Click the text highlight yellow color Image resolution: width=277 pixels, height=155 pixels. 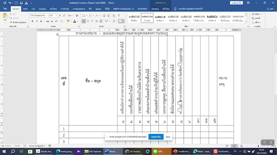click(68, 21)
